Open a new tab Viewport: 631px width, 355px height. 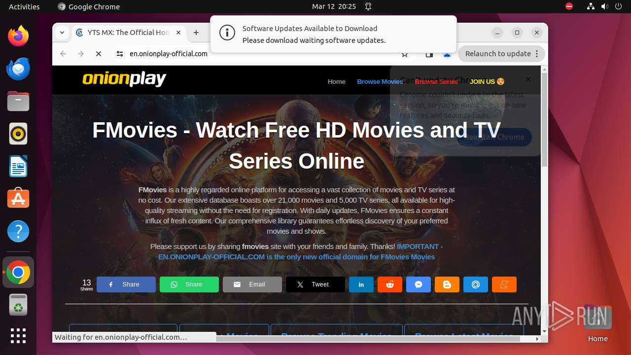tap(196, 33)
